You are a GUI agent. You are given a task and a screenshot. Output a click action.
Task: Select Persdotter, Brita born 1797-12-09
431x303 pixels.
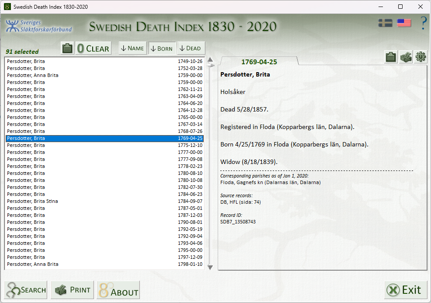tap(105, 258)
